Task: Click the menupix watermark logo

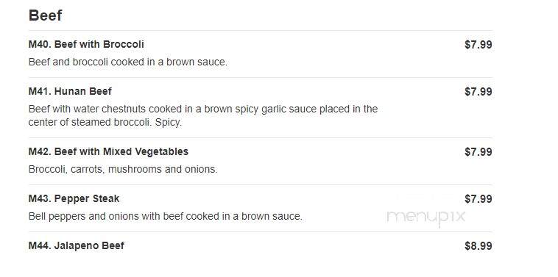Action: [426, 217]
